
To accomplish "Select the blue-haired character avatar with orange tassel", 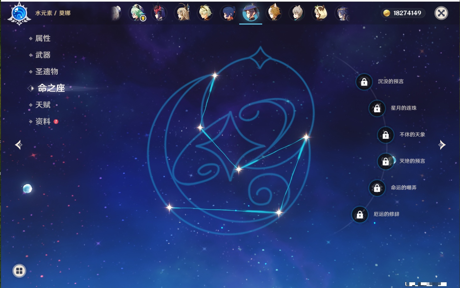I will (228, 13).
